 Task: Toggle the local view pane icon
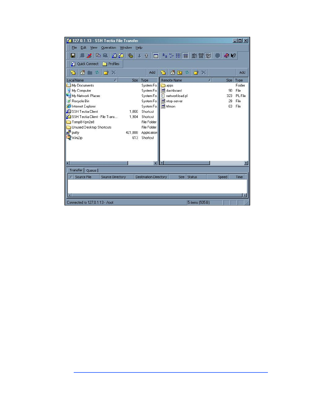pyautogui.click(x=156, y=56)
